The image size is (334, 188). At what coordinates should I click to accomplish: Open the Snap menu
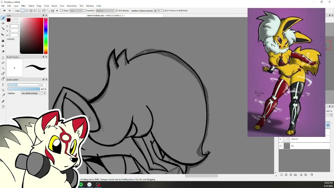39,6
